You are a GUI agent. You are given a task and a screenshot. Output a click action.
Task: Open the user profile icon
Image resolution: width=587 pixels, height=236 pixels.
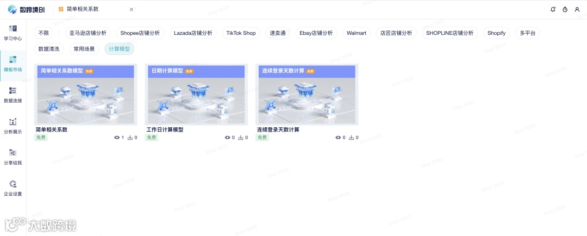pos(577,9)
